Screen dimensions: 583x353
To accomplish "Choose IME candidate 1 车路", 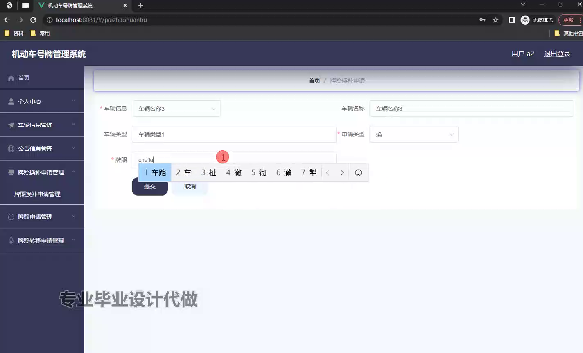I will pos(155,172).
